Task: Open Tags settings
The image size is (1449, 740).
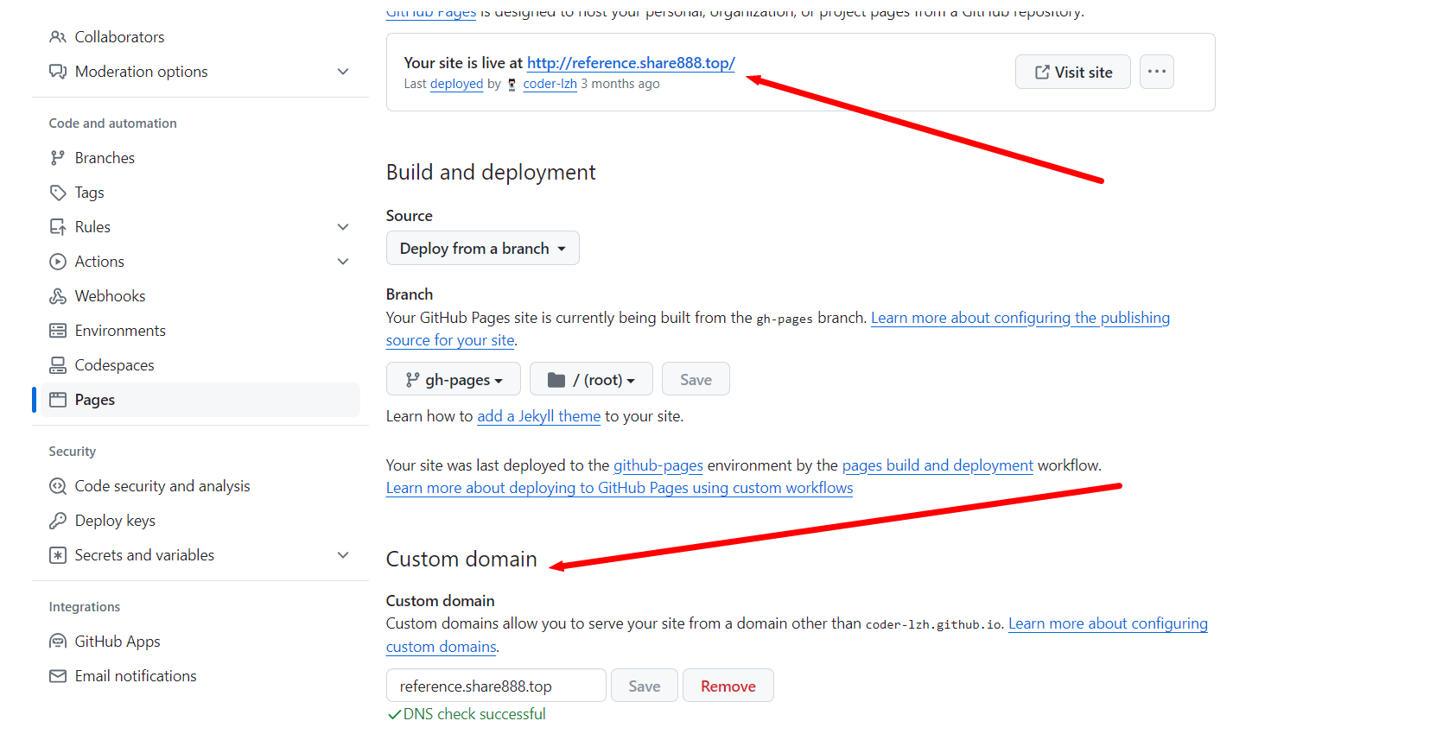Action: tap(89, 193)
